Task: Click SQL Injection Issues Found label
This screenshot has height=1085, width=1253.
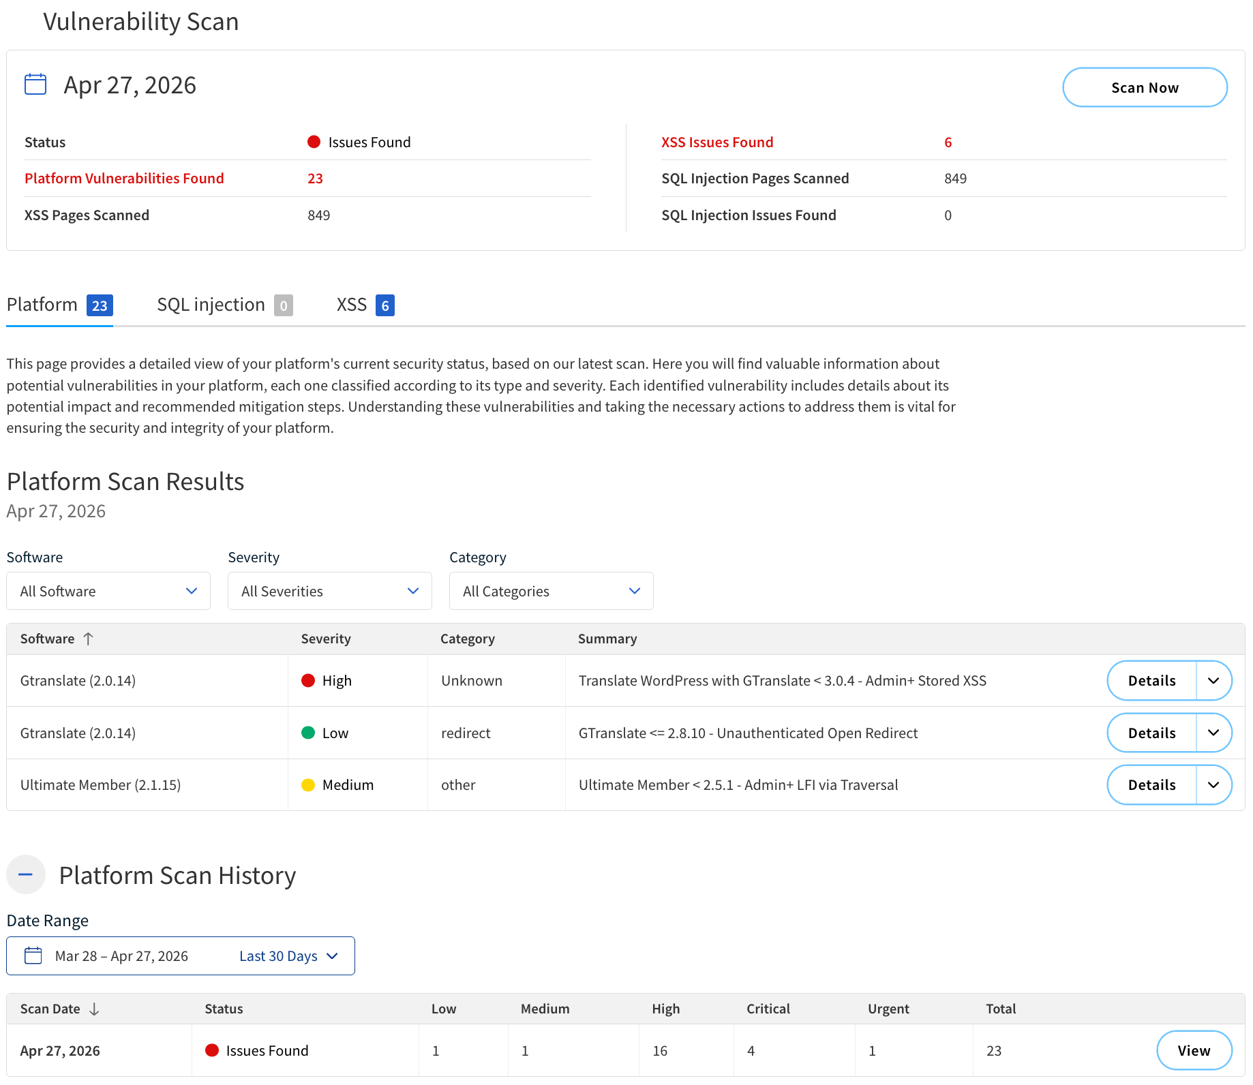Action: (749, 215)
